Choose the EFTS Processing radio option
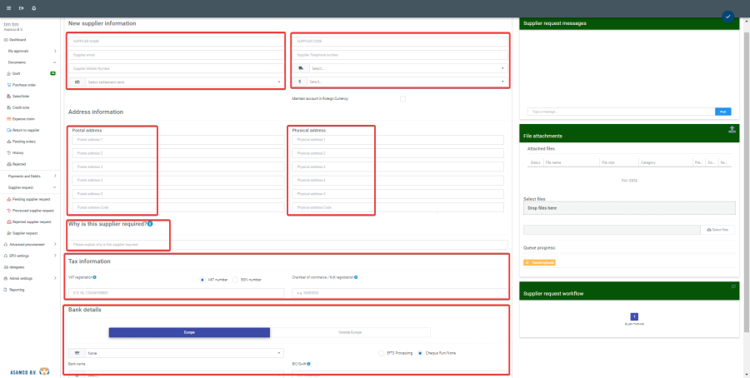 [379, 353]
